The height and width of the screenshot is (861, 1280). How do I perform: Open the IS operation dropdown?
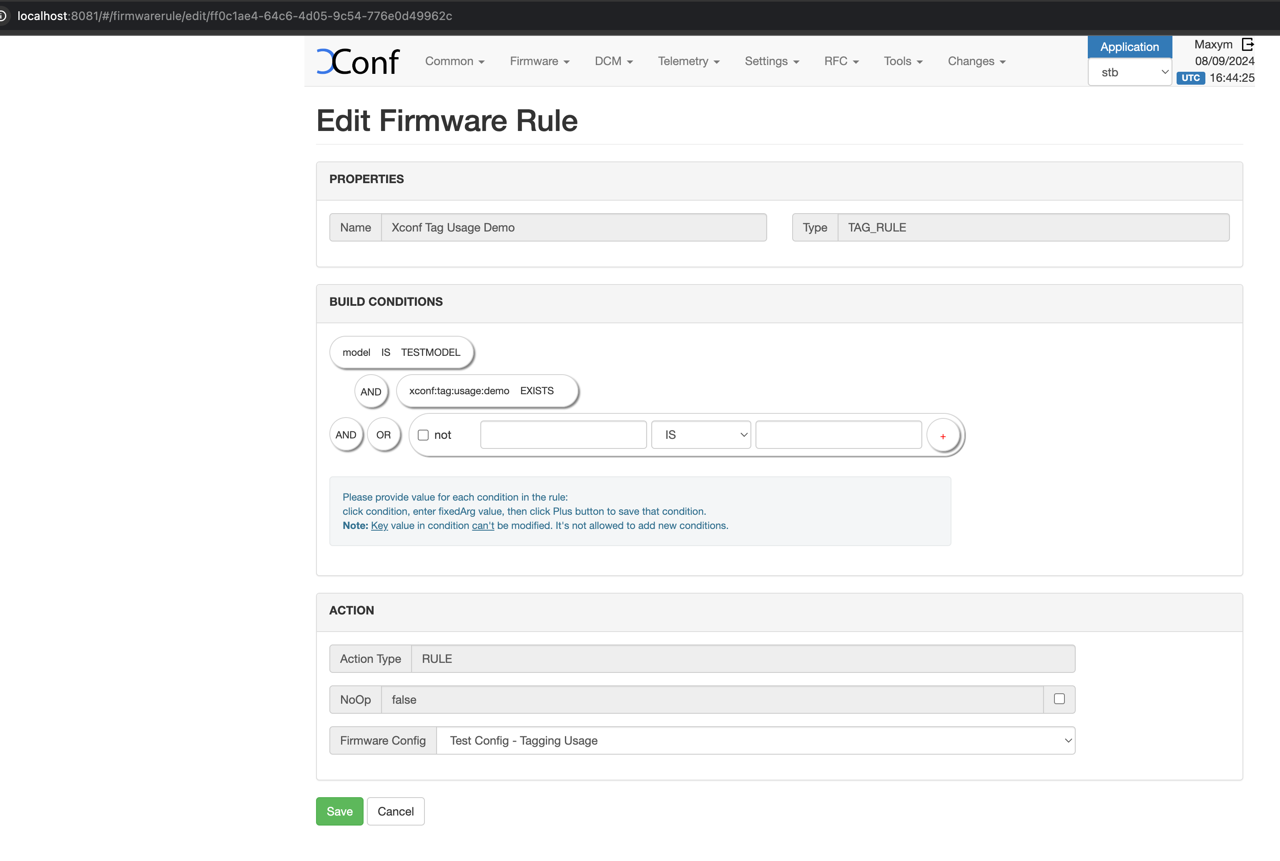pos(700,435)
